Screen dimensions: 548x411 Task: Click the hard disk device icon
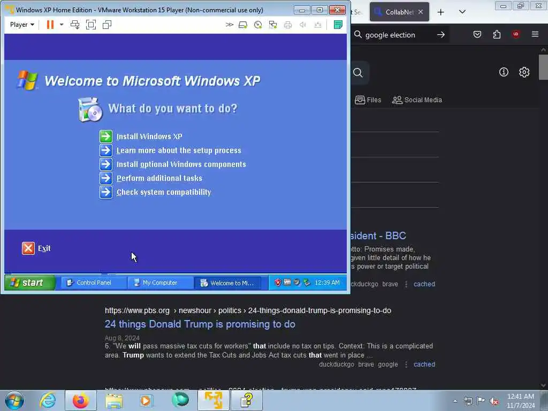pos(243,25)
